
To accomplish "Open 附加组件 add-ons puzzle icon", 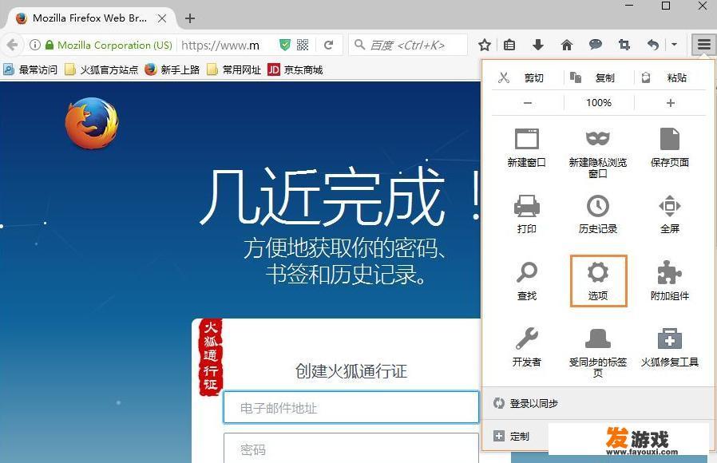I will pyautogui.click(x=669, y=281).
